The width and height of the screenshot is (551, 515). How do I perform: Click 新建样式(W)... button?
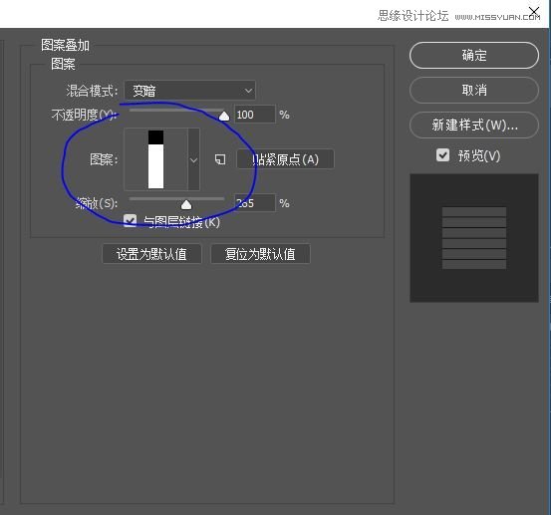[474, 125]
